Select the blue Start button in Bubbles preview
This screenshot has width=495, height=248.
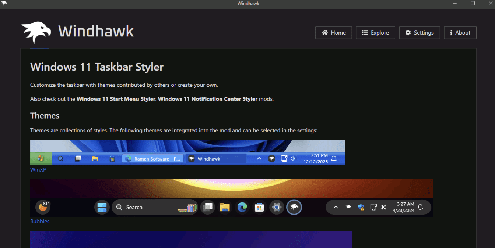tap(102, 207)
